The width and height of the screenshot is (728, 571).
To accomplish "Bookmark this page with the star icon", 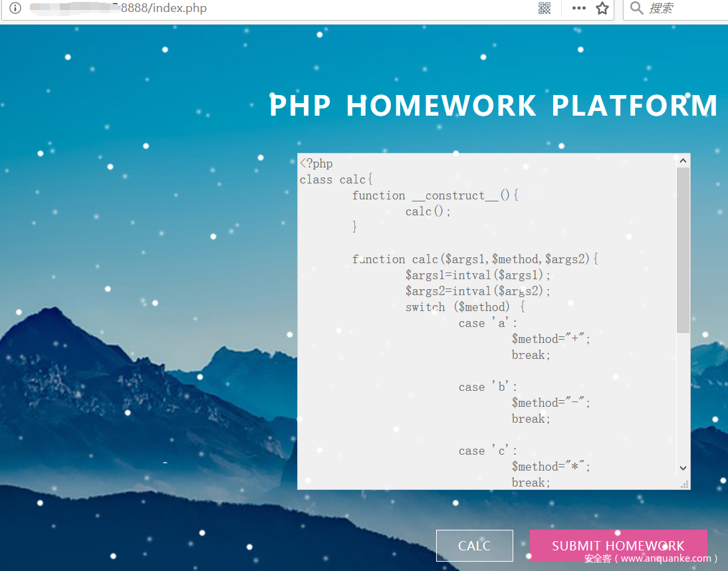I will tap(602, 8).
